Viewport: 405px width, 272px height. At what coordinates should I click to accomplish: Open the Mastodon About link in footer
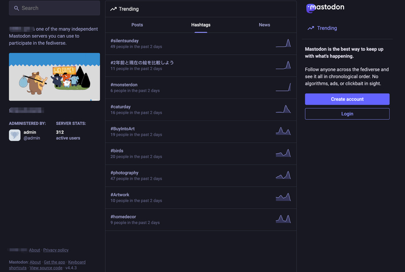35,262
